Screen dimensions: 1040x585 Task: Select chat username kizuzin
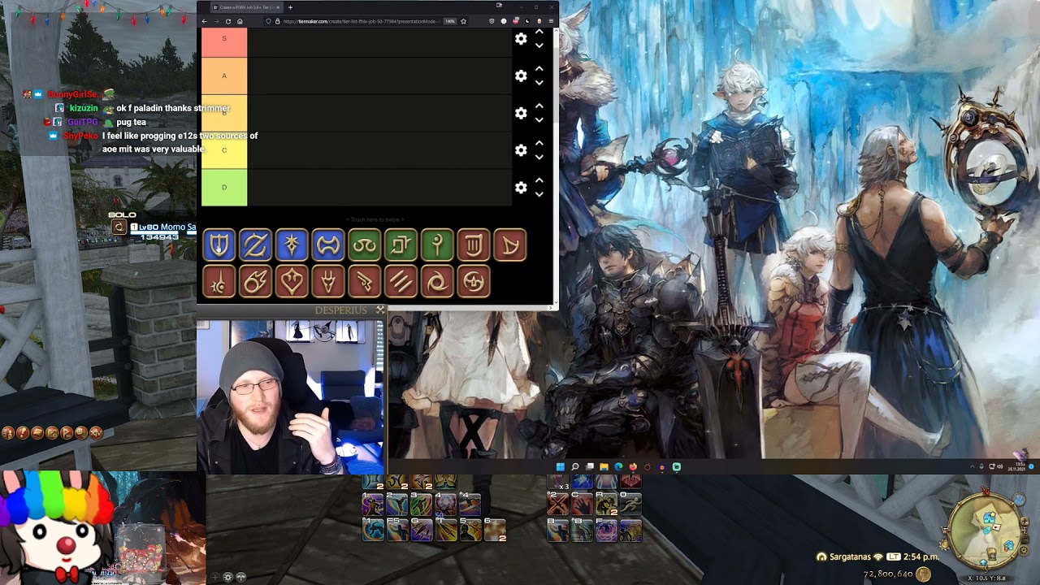[x=83, y=108]
